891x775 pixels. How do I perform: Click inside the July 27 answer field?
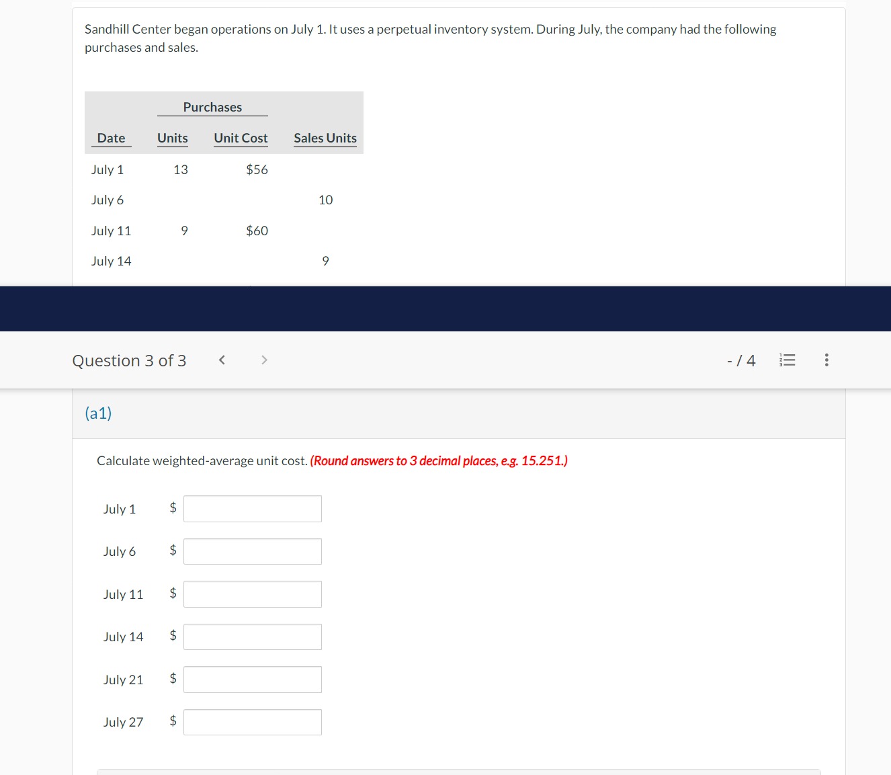(252, 722)
